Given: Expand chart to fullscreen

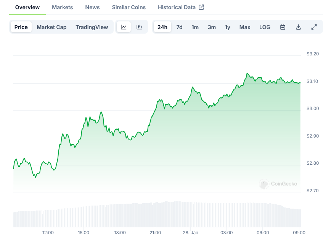Looking at the screenshot, I should (314, 27).
